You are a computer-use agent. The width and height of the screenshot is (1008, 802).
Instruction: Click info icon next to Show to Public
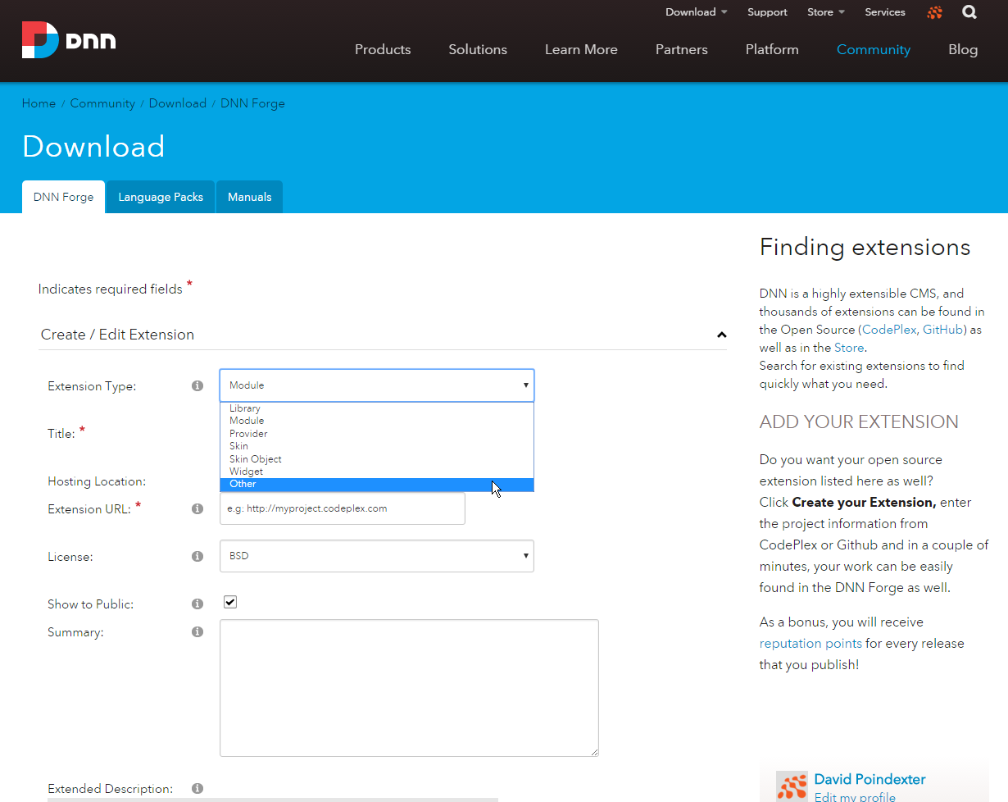coord(198,604)
